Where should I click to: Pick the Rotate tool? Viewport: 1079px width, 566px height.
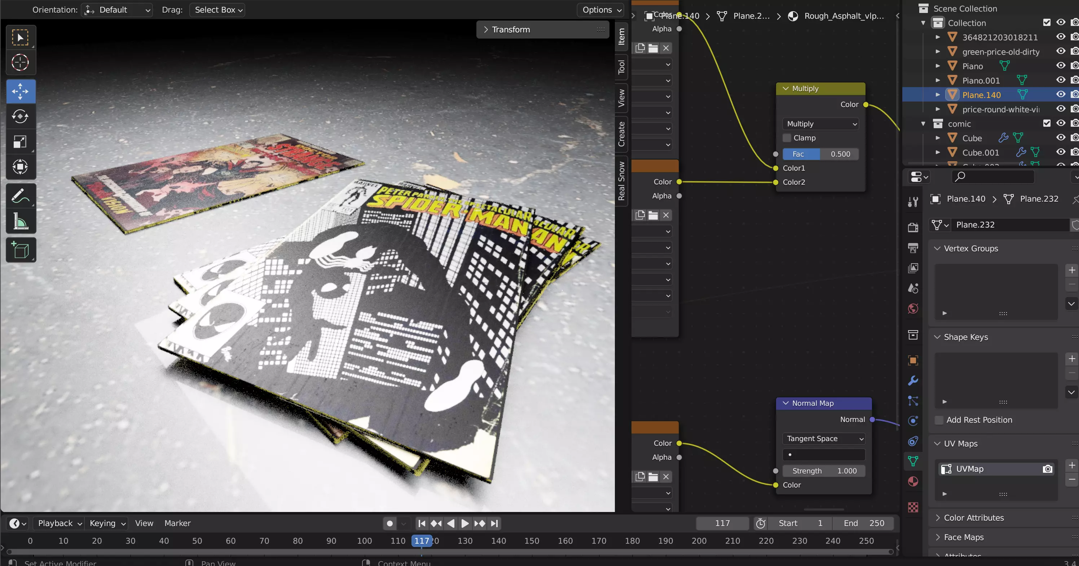click(21, 116)
